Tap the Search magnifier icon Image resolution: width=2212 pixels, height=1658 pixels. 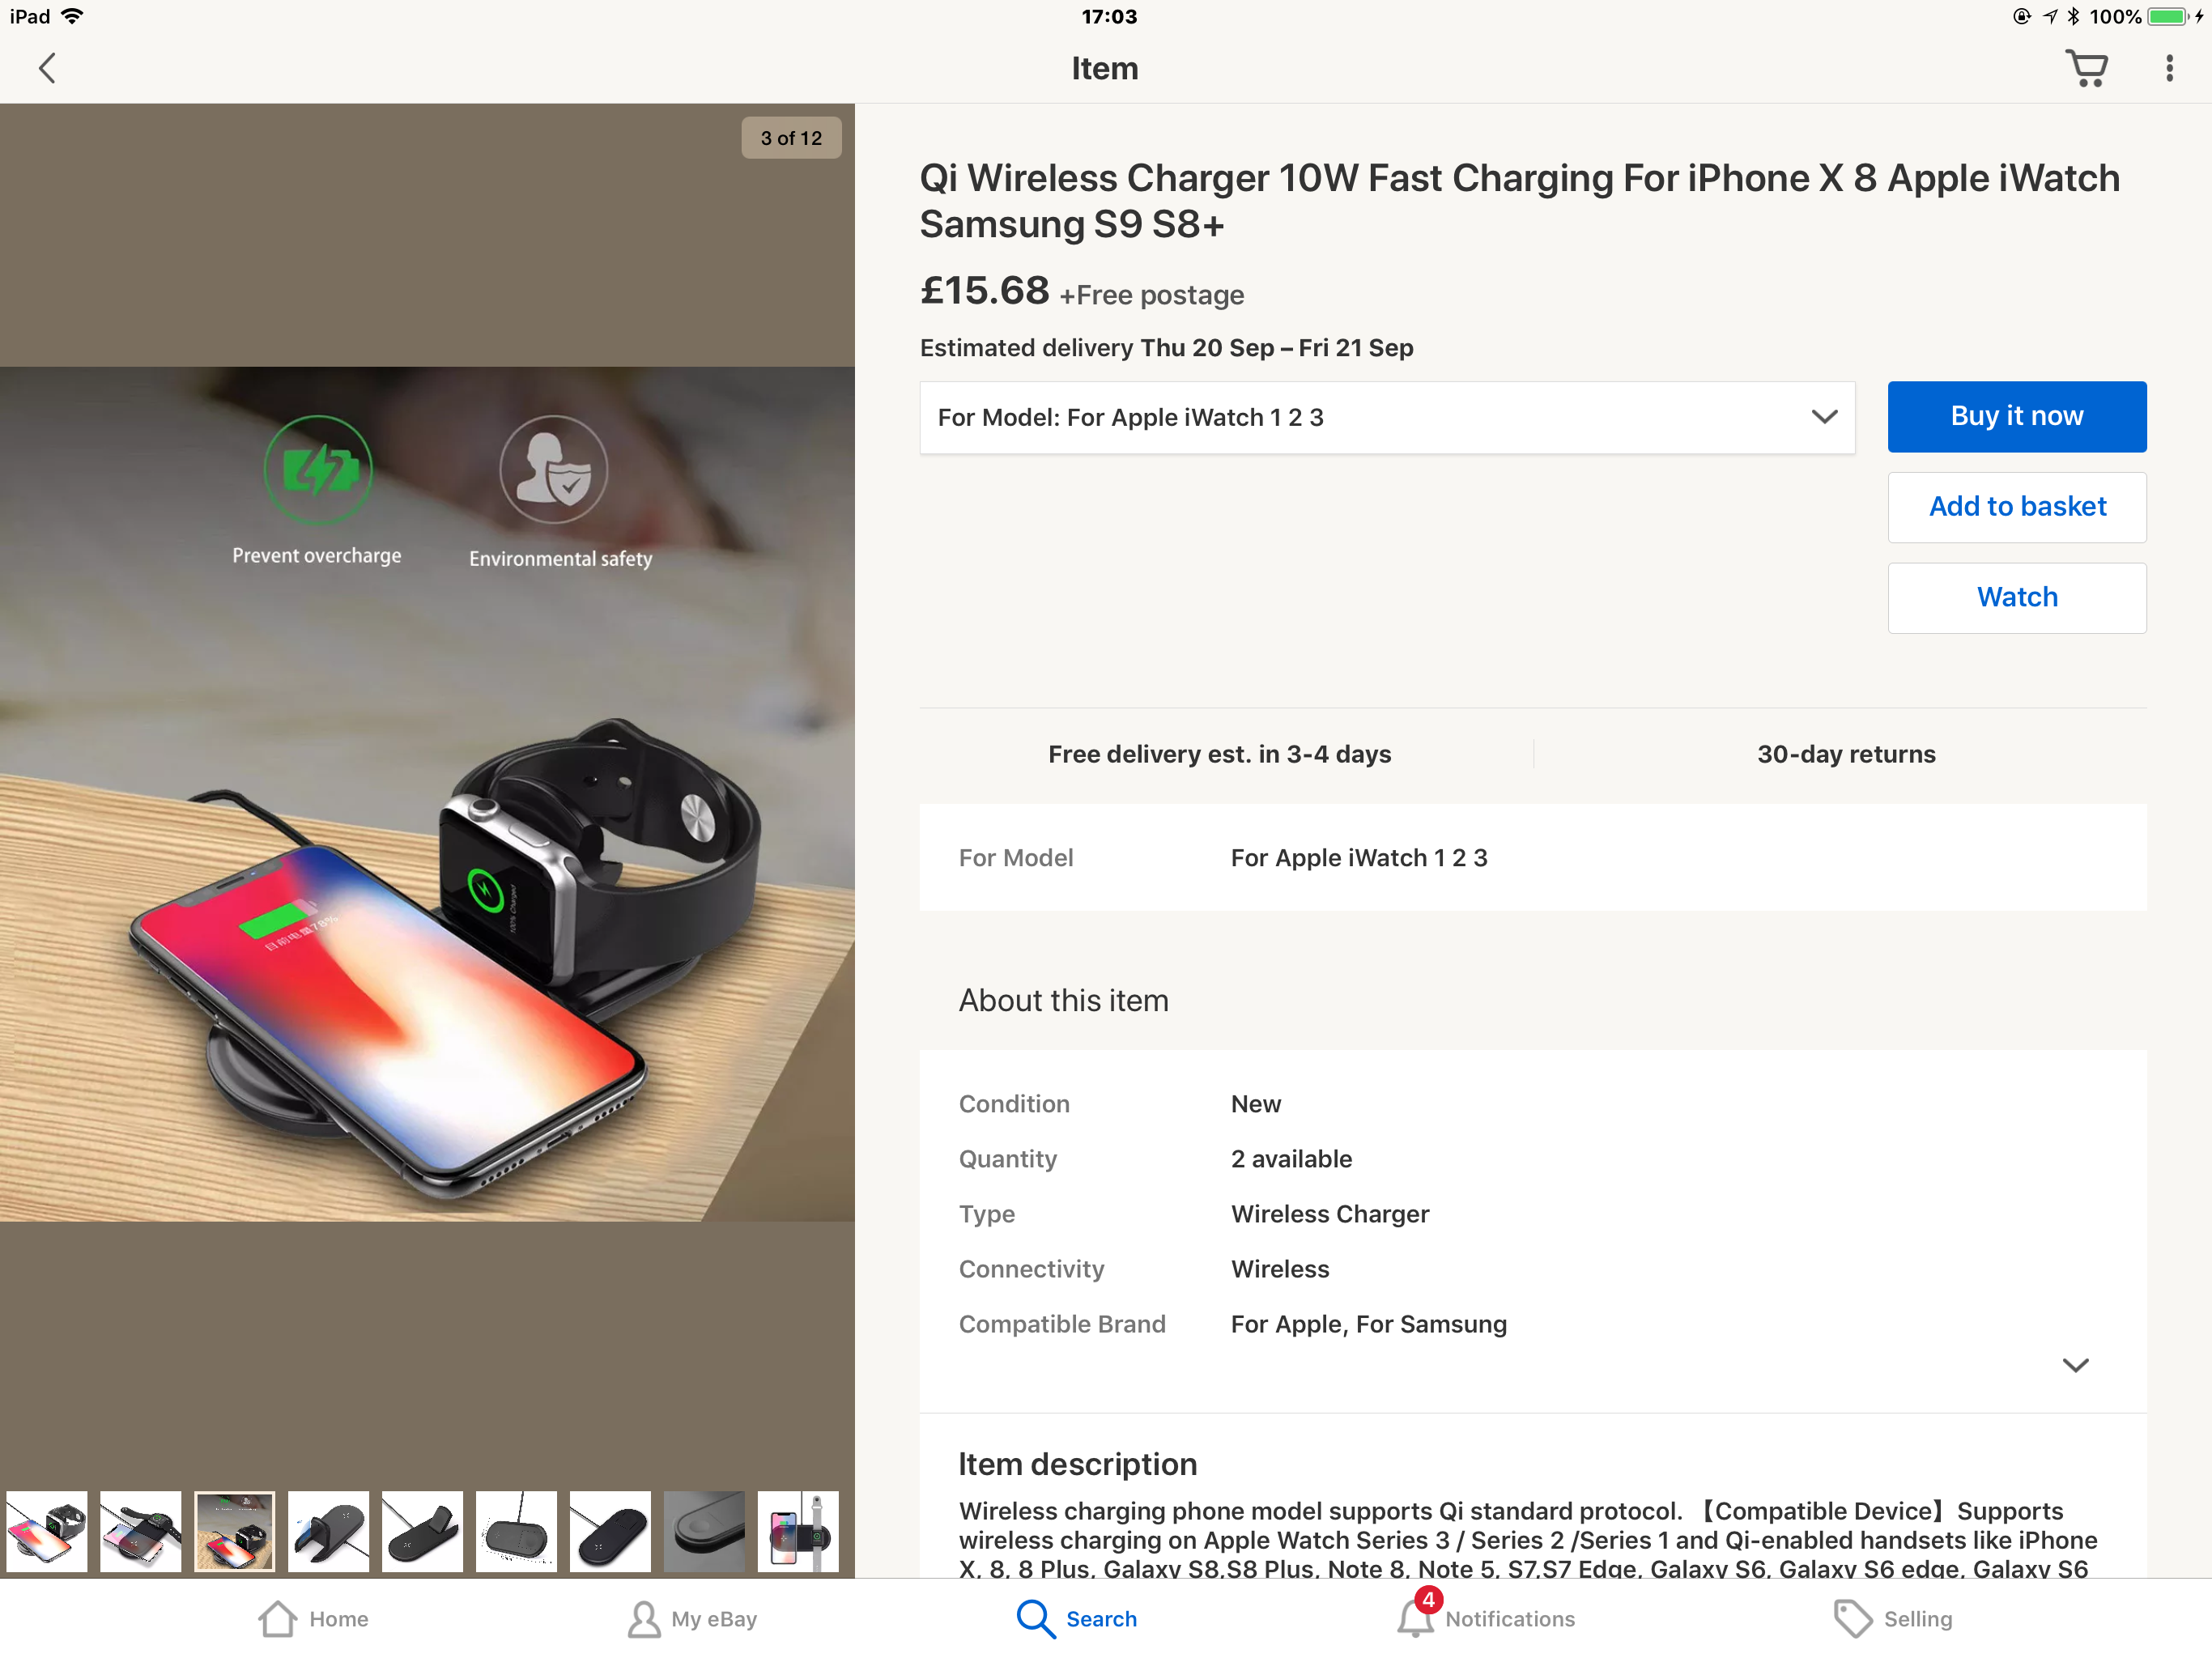tap(1035, 1618)
